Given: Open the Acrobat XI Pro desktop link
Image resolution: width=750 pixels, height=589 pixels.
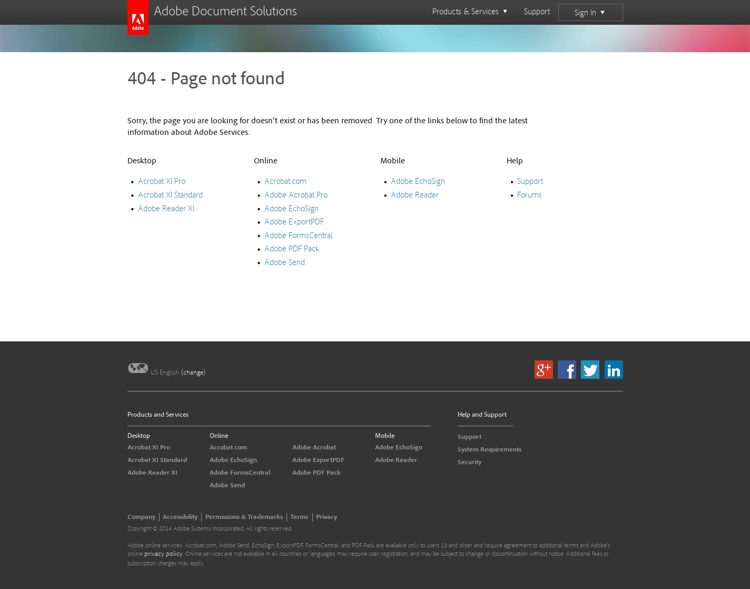Looking at the screenshot, I should [162, 181].
